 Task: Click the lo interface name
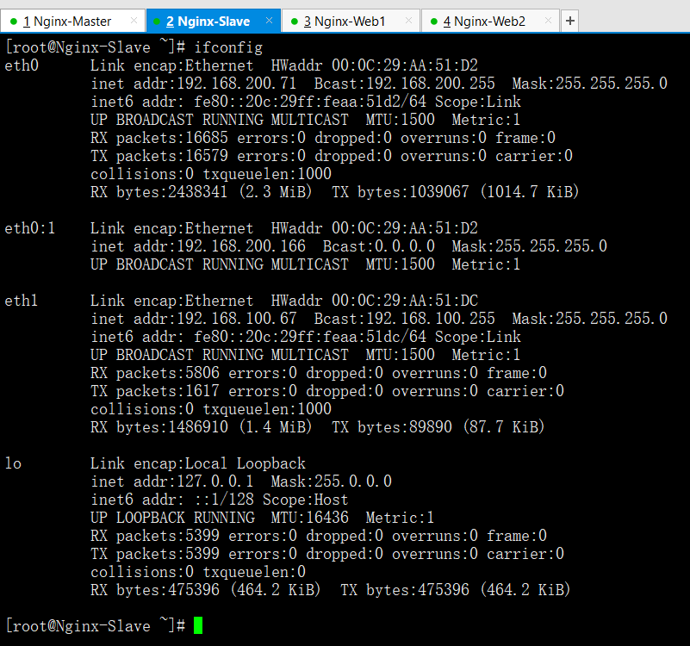click(x=13, y=463)
